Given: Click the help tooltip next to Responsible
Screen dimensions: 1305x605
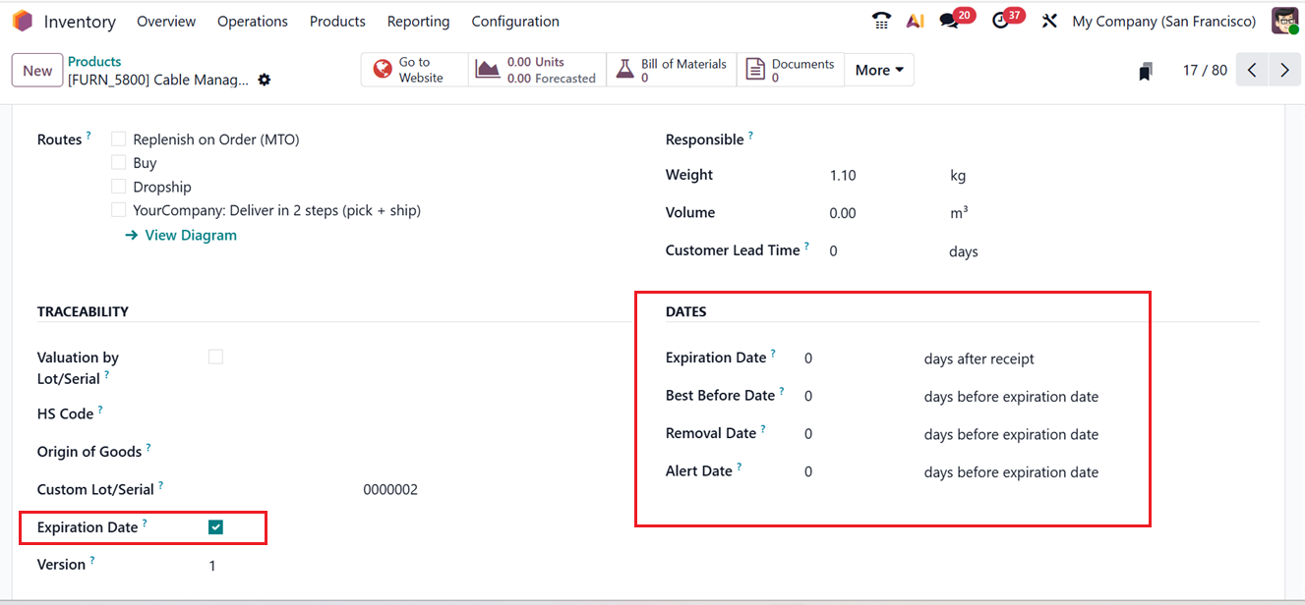Looking at the screenshot, I should coord(750,136).
